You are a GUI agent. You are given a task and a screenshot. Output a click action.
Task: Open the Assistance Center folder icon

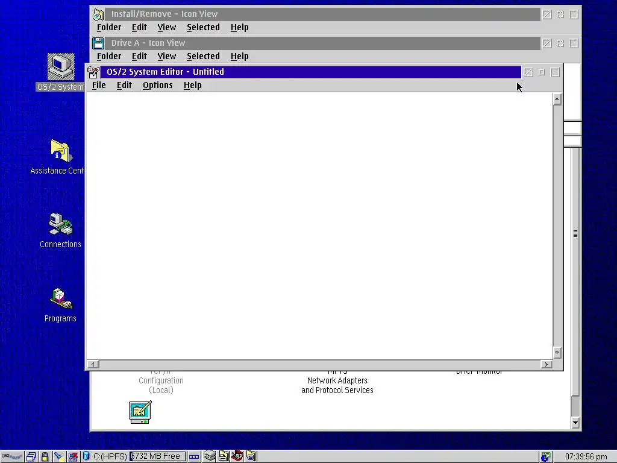click(x=61, y=151)
